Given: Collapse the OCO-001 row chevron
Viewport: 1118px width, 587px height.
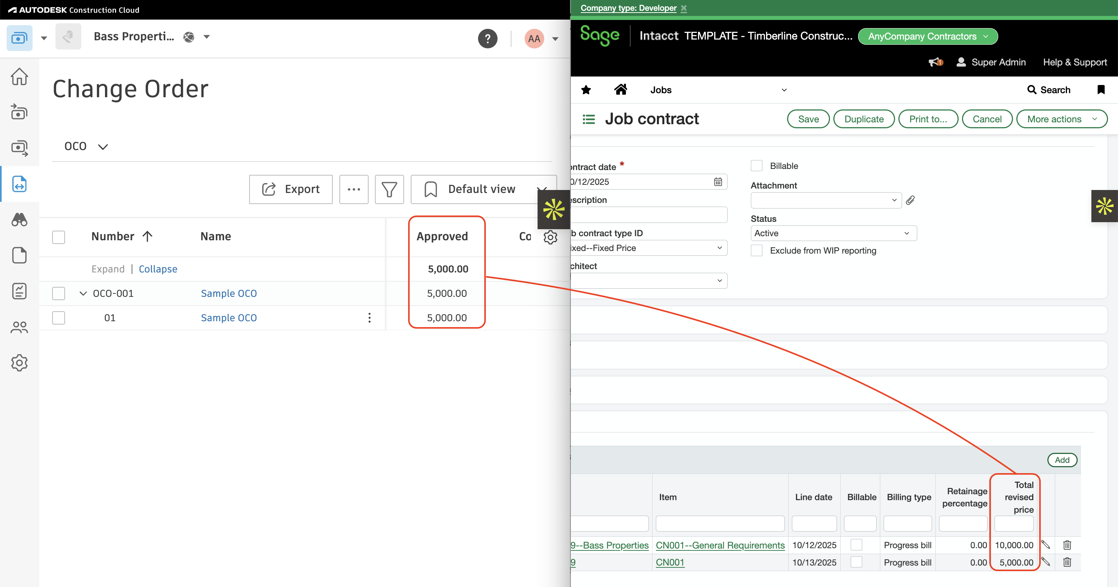Looking at the screenshot, I should pyautogui.click(x=82, y=293).
